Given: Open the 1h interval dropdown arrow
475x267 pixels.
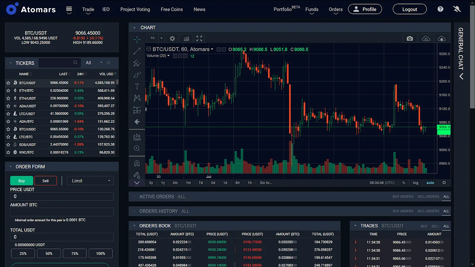Looking at the screenshot, I should (161, 38).
